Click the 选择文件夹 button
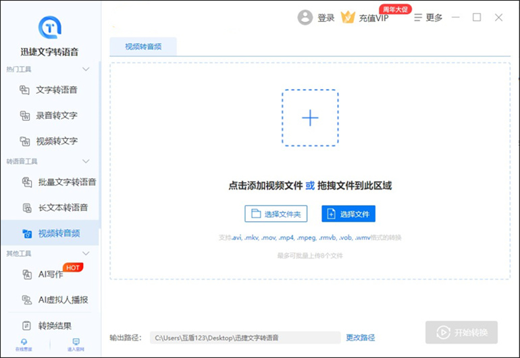This screenshot has width=520, height=358. (x=276, y=214)
